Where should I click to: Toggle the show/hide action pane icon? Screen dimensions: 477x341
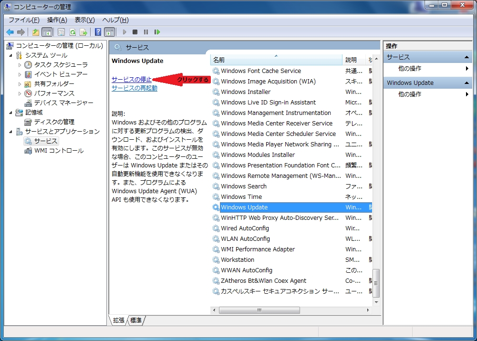pyautogui.click(x=110, y=32)
